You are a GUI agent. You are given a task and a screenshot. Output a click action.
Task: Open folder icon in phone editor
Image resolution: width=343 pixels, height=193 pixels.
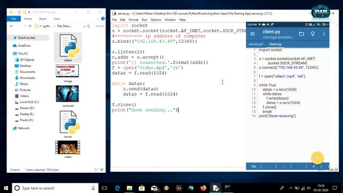[301, 34]
